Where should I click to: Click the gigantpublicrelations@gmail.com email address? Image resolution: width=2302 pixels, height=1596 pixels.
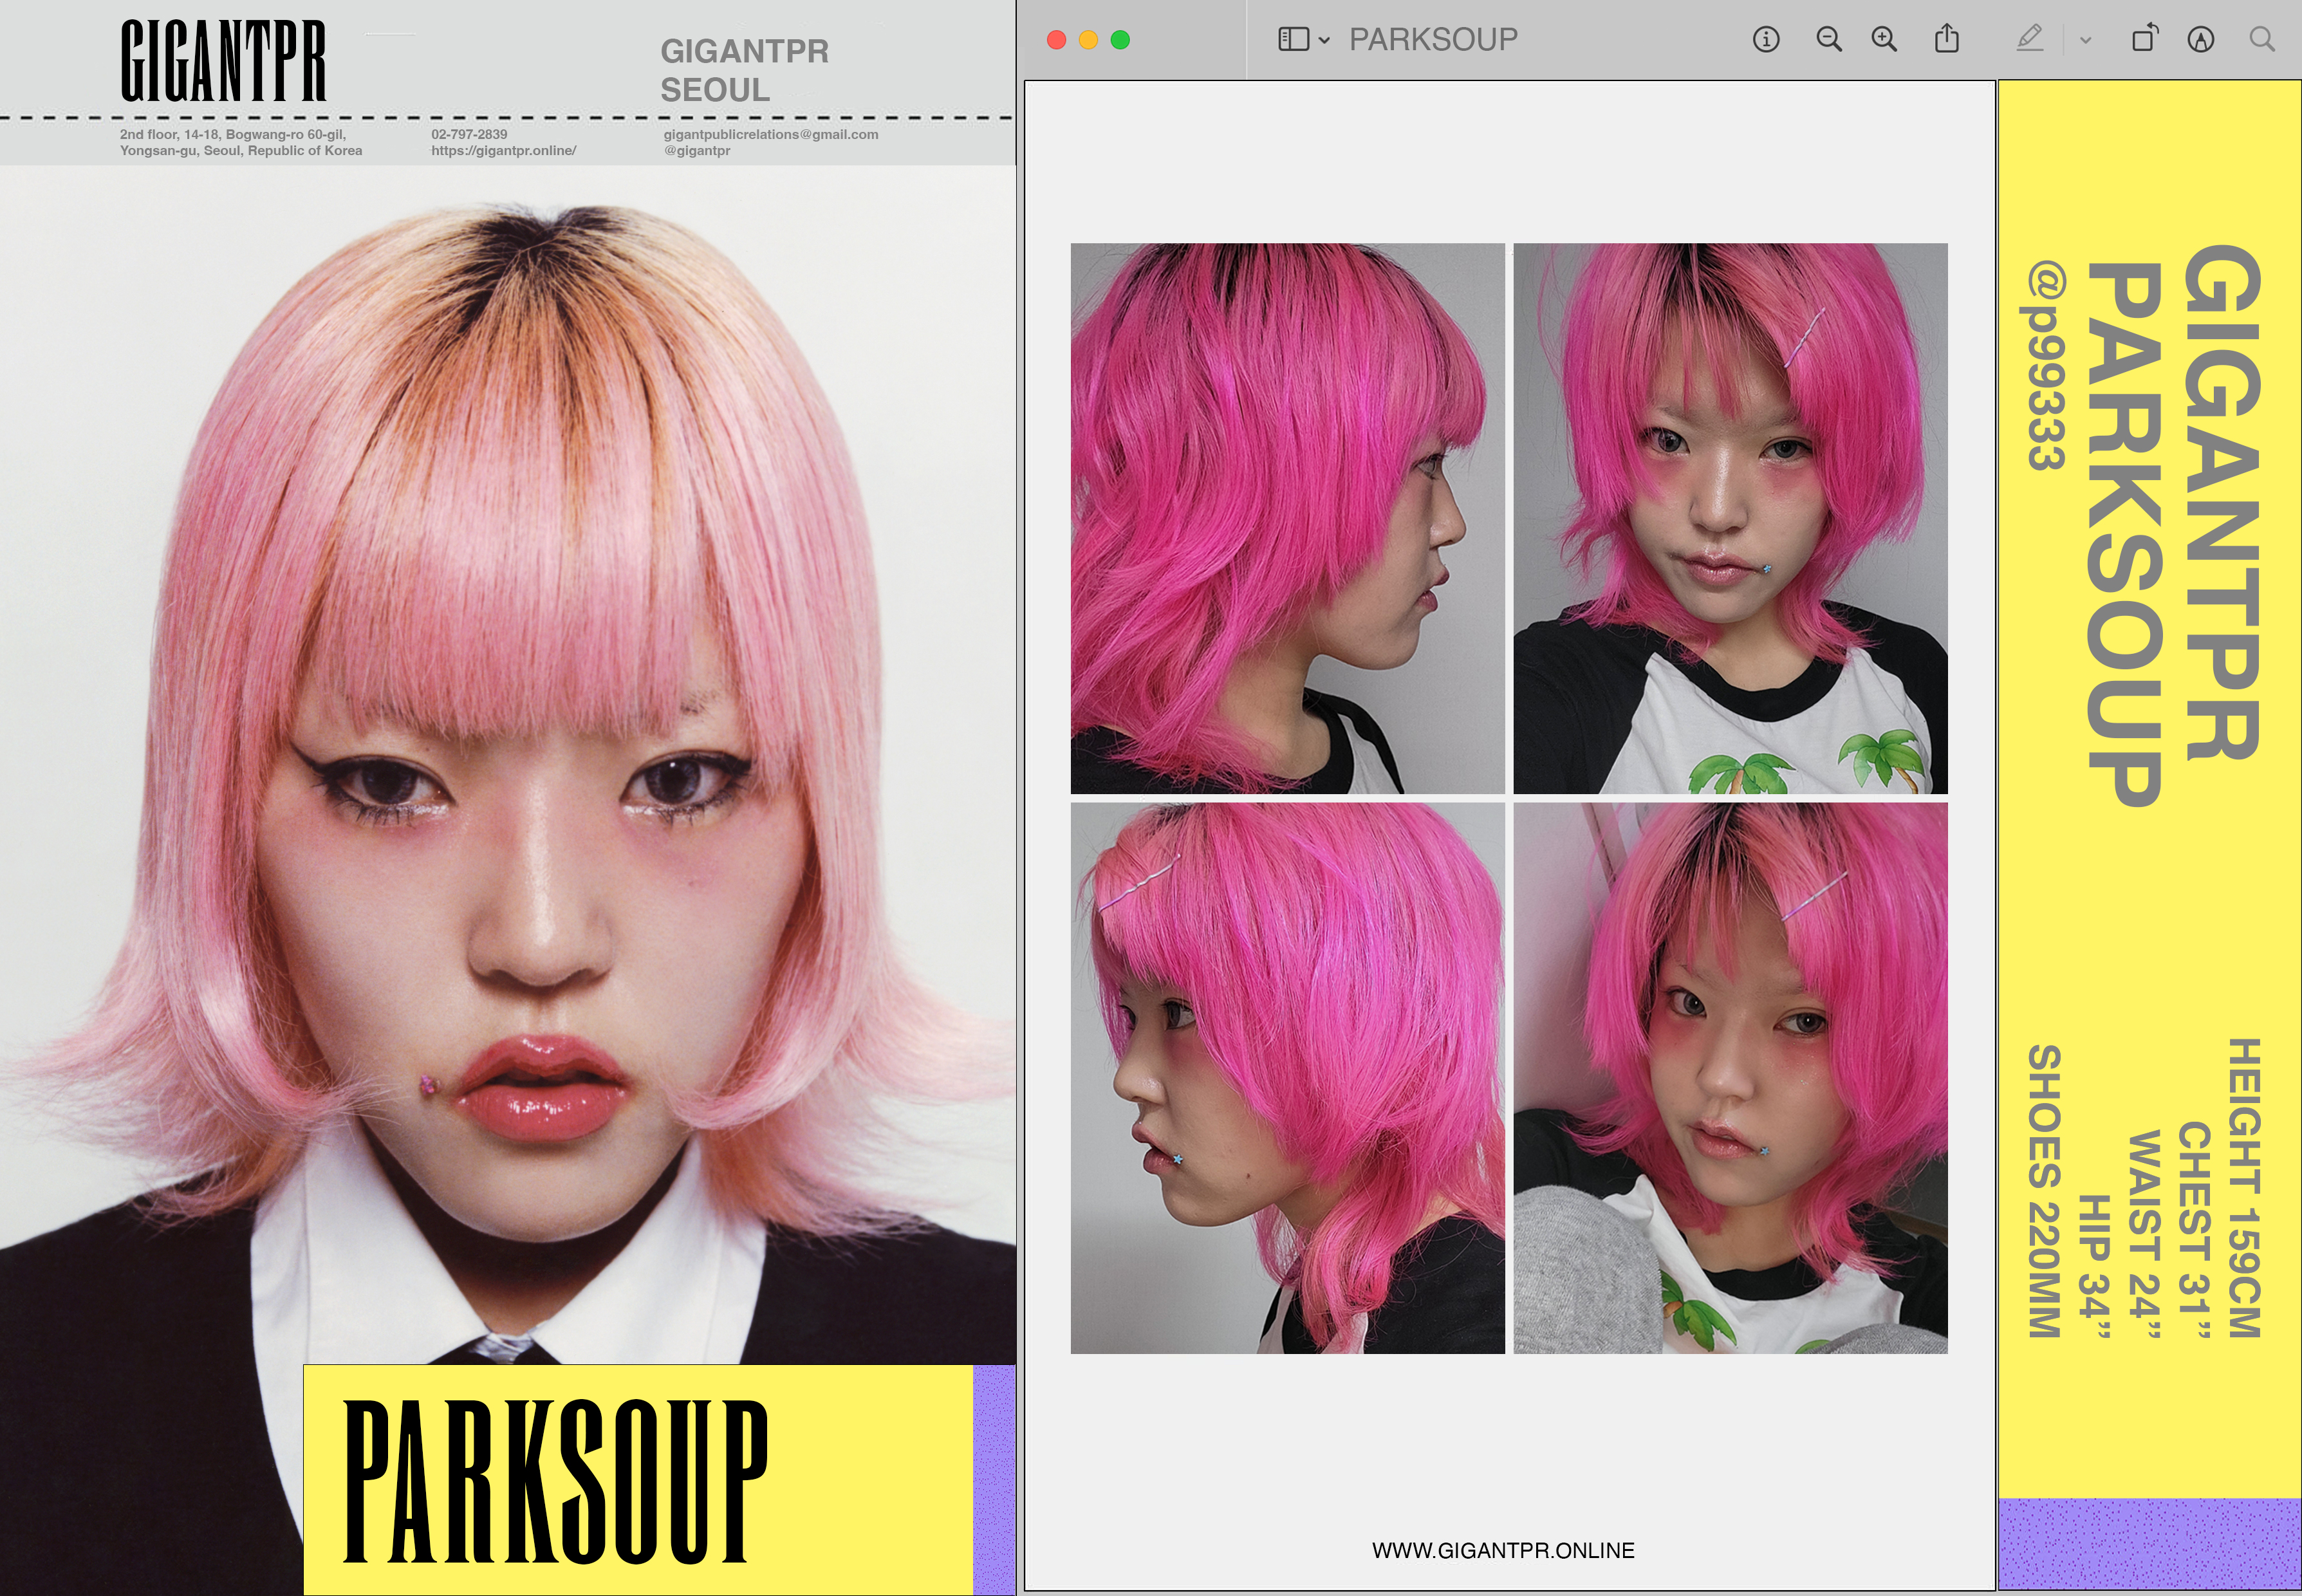tap(770, 134)
